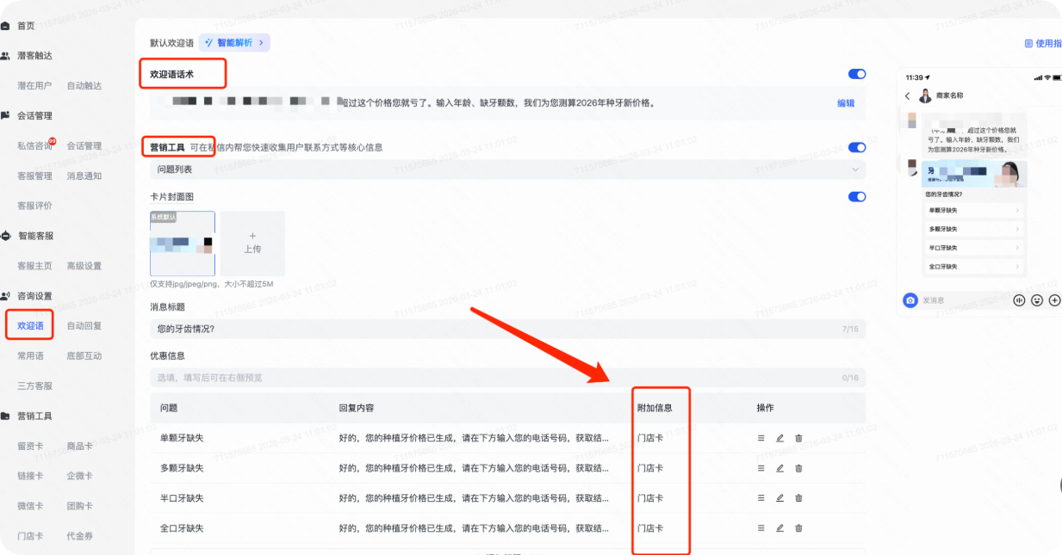Edit the 半口牙缺失 question row

click(779, 498)
